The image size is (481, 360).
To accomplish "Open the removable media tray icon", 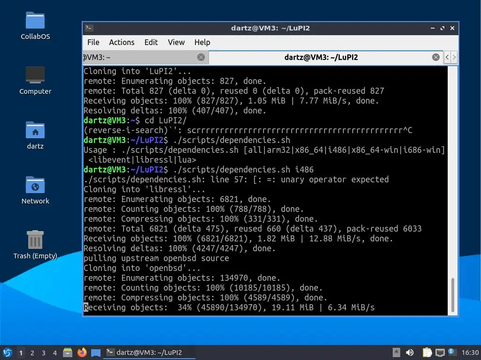I will 396,352.
